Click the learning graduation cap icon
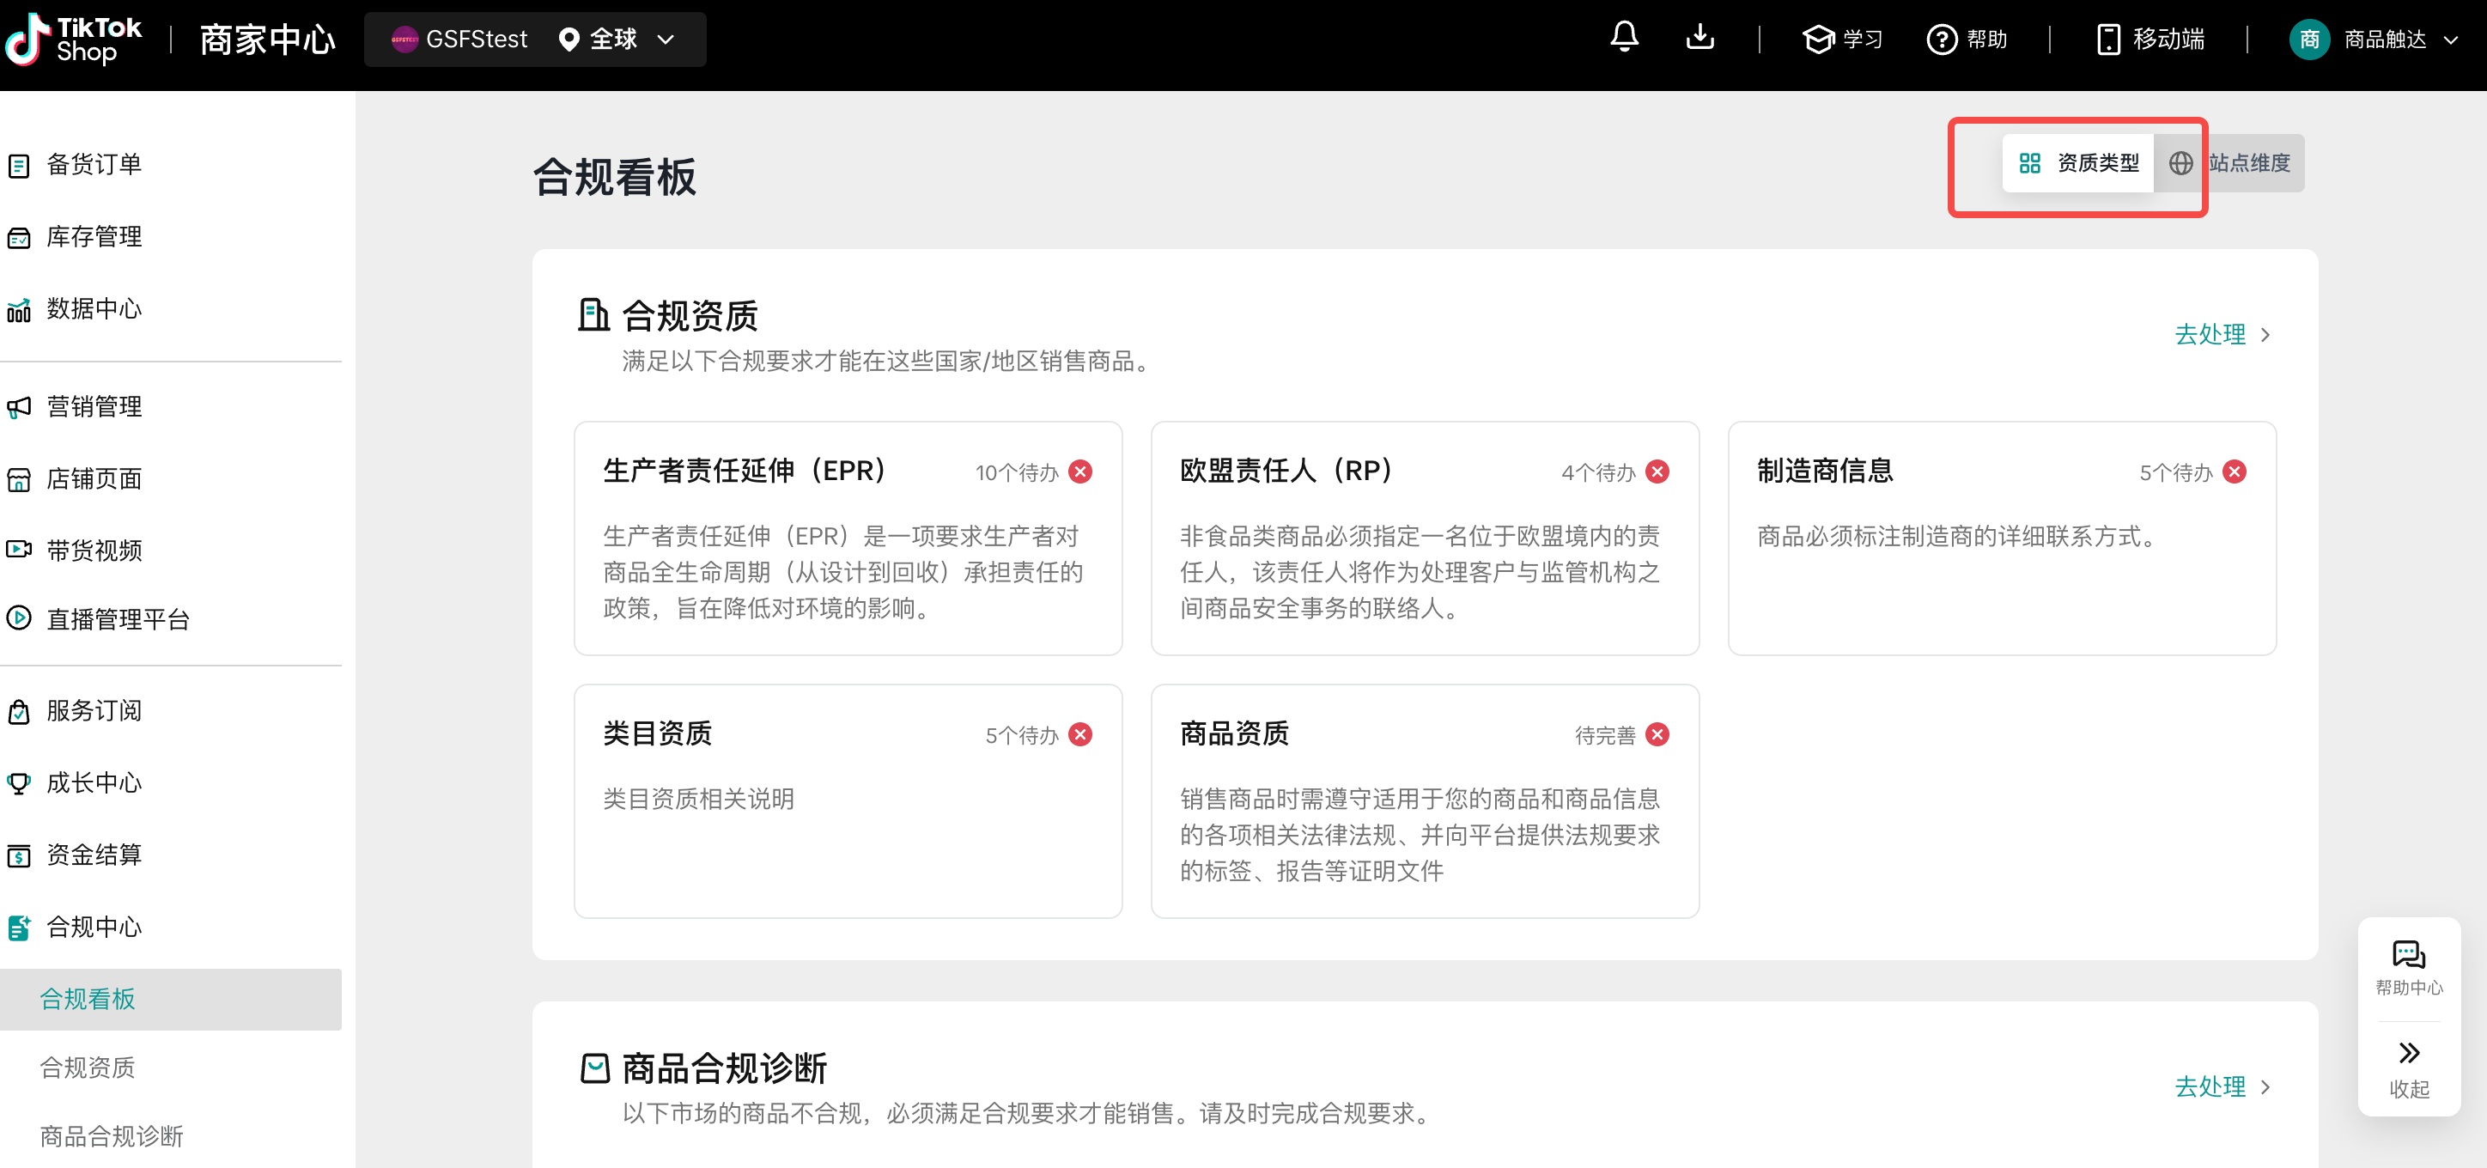This screenshot has height=1168, width=2487. (x=1818, y=40)
